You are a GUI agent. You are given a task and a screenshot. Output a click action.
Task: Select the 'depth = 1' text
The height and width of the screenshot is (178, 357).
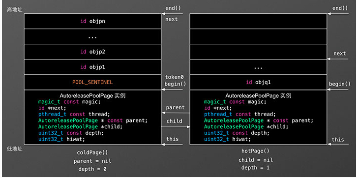coord(255,168)
